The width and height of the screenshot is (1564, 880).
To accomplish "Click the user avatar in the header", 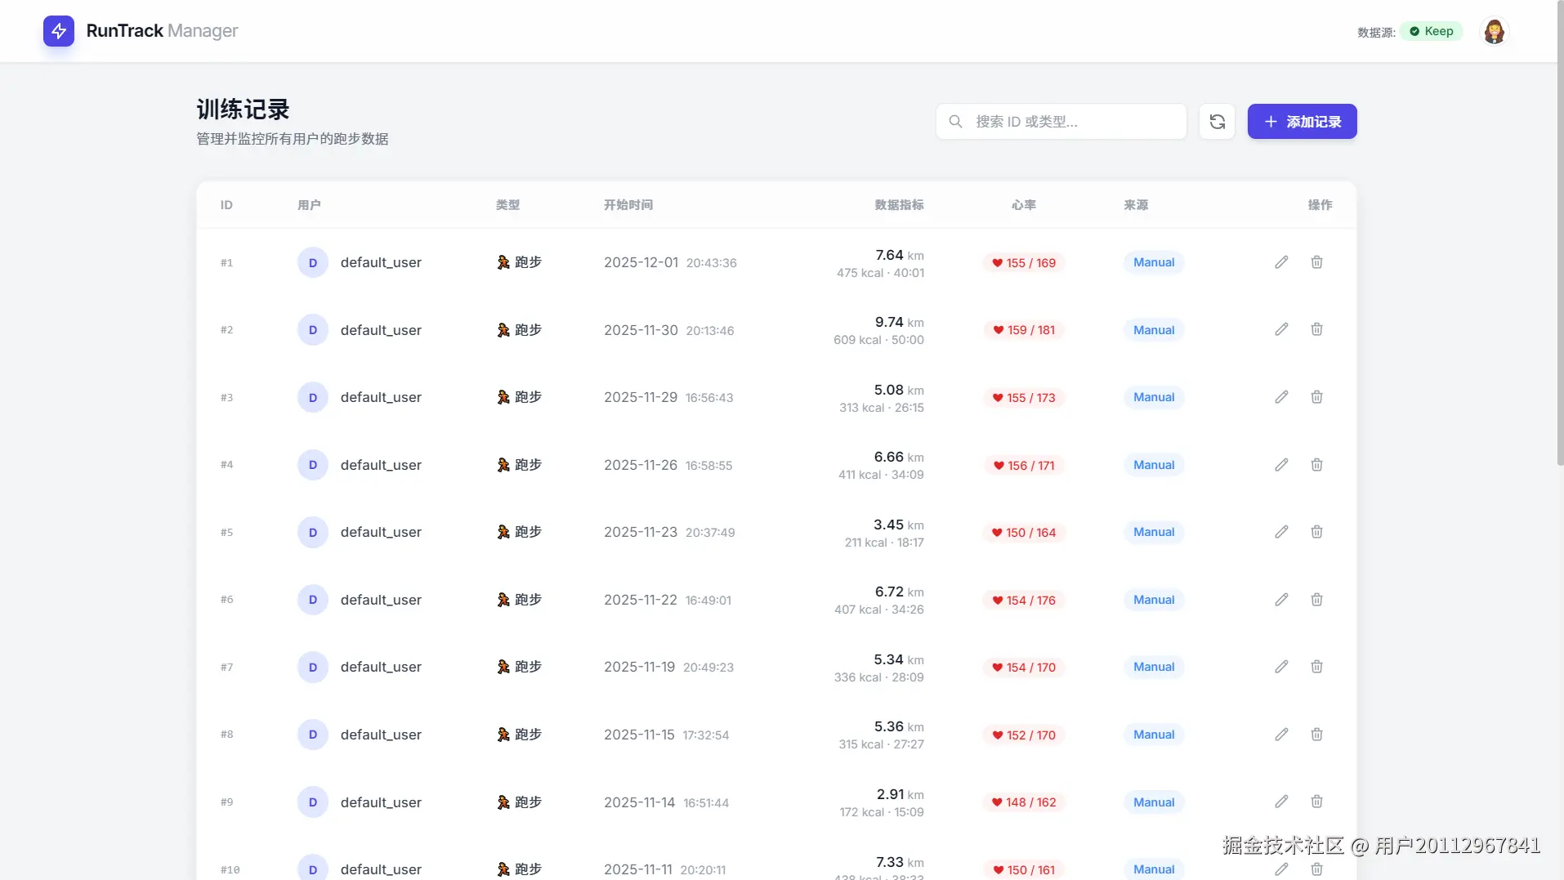I will [x=1494, y=32].
